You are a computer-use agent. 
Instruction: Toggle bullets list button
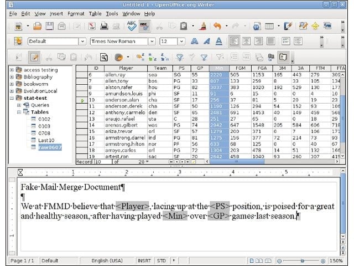tap(298, 42)
